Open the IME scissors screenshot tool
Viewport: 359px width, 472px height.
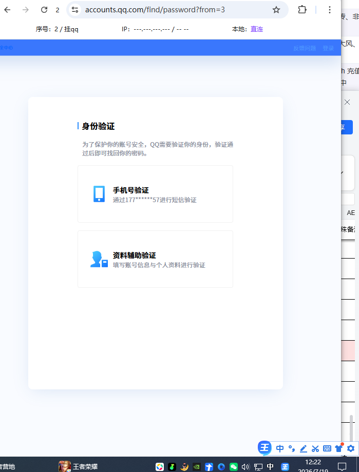(x=315, y=448)
